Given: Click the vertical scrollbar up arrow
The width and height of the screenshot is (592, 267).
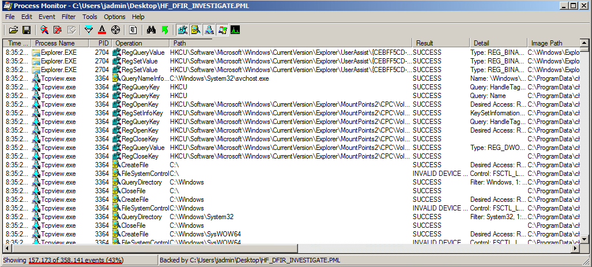Looking at the screenshot, I should coord(585,43).
